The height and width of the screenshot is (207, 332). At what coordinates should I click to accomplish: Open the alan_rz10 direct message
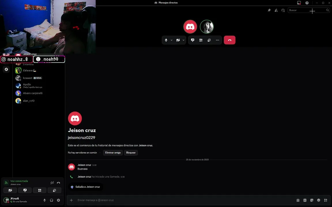[x=39, y=101]
